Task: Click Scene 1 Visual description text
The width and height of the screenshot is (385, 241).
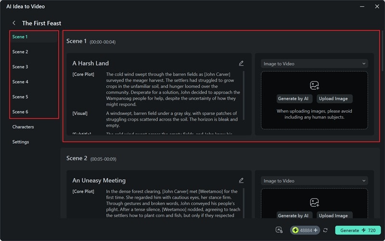Action: point(172,119)
